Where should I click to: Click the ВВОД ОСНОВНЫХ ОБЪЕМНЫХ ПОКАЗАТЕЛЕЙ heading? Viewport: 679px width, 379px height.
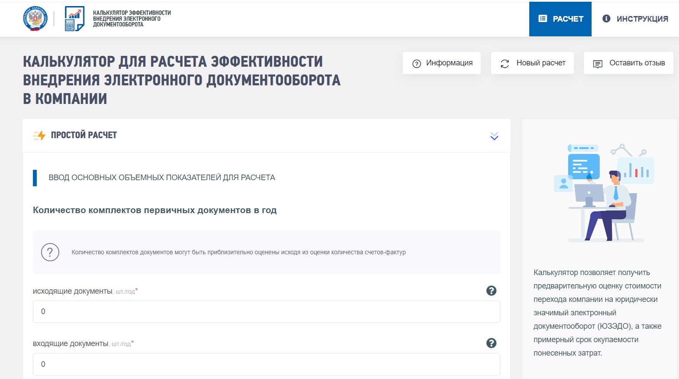(x=162, y=178)
